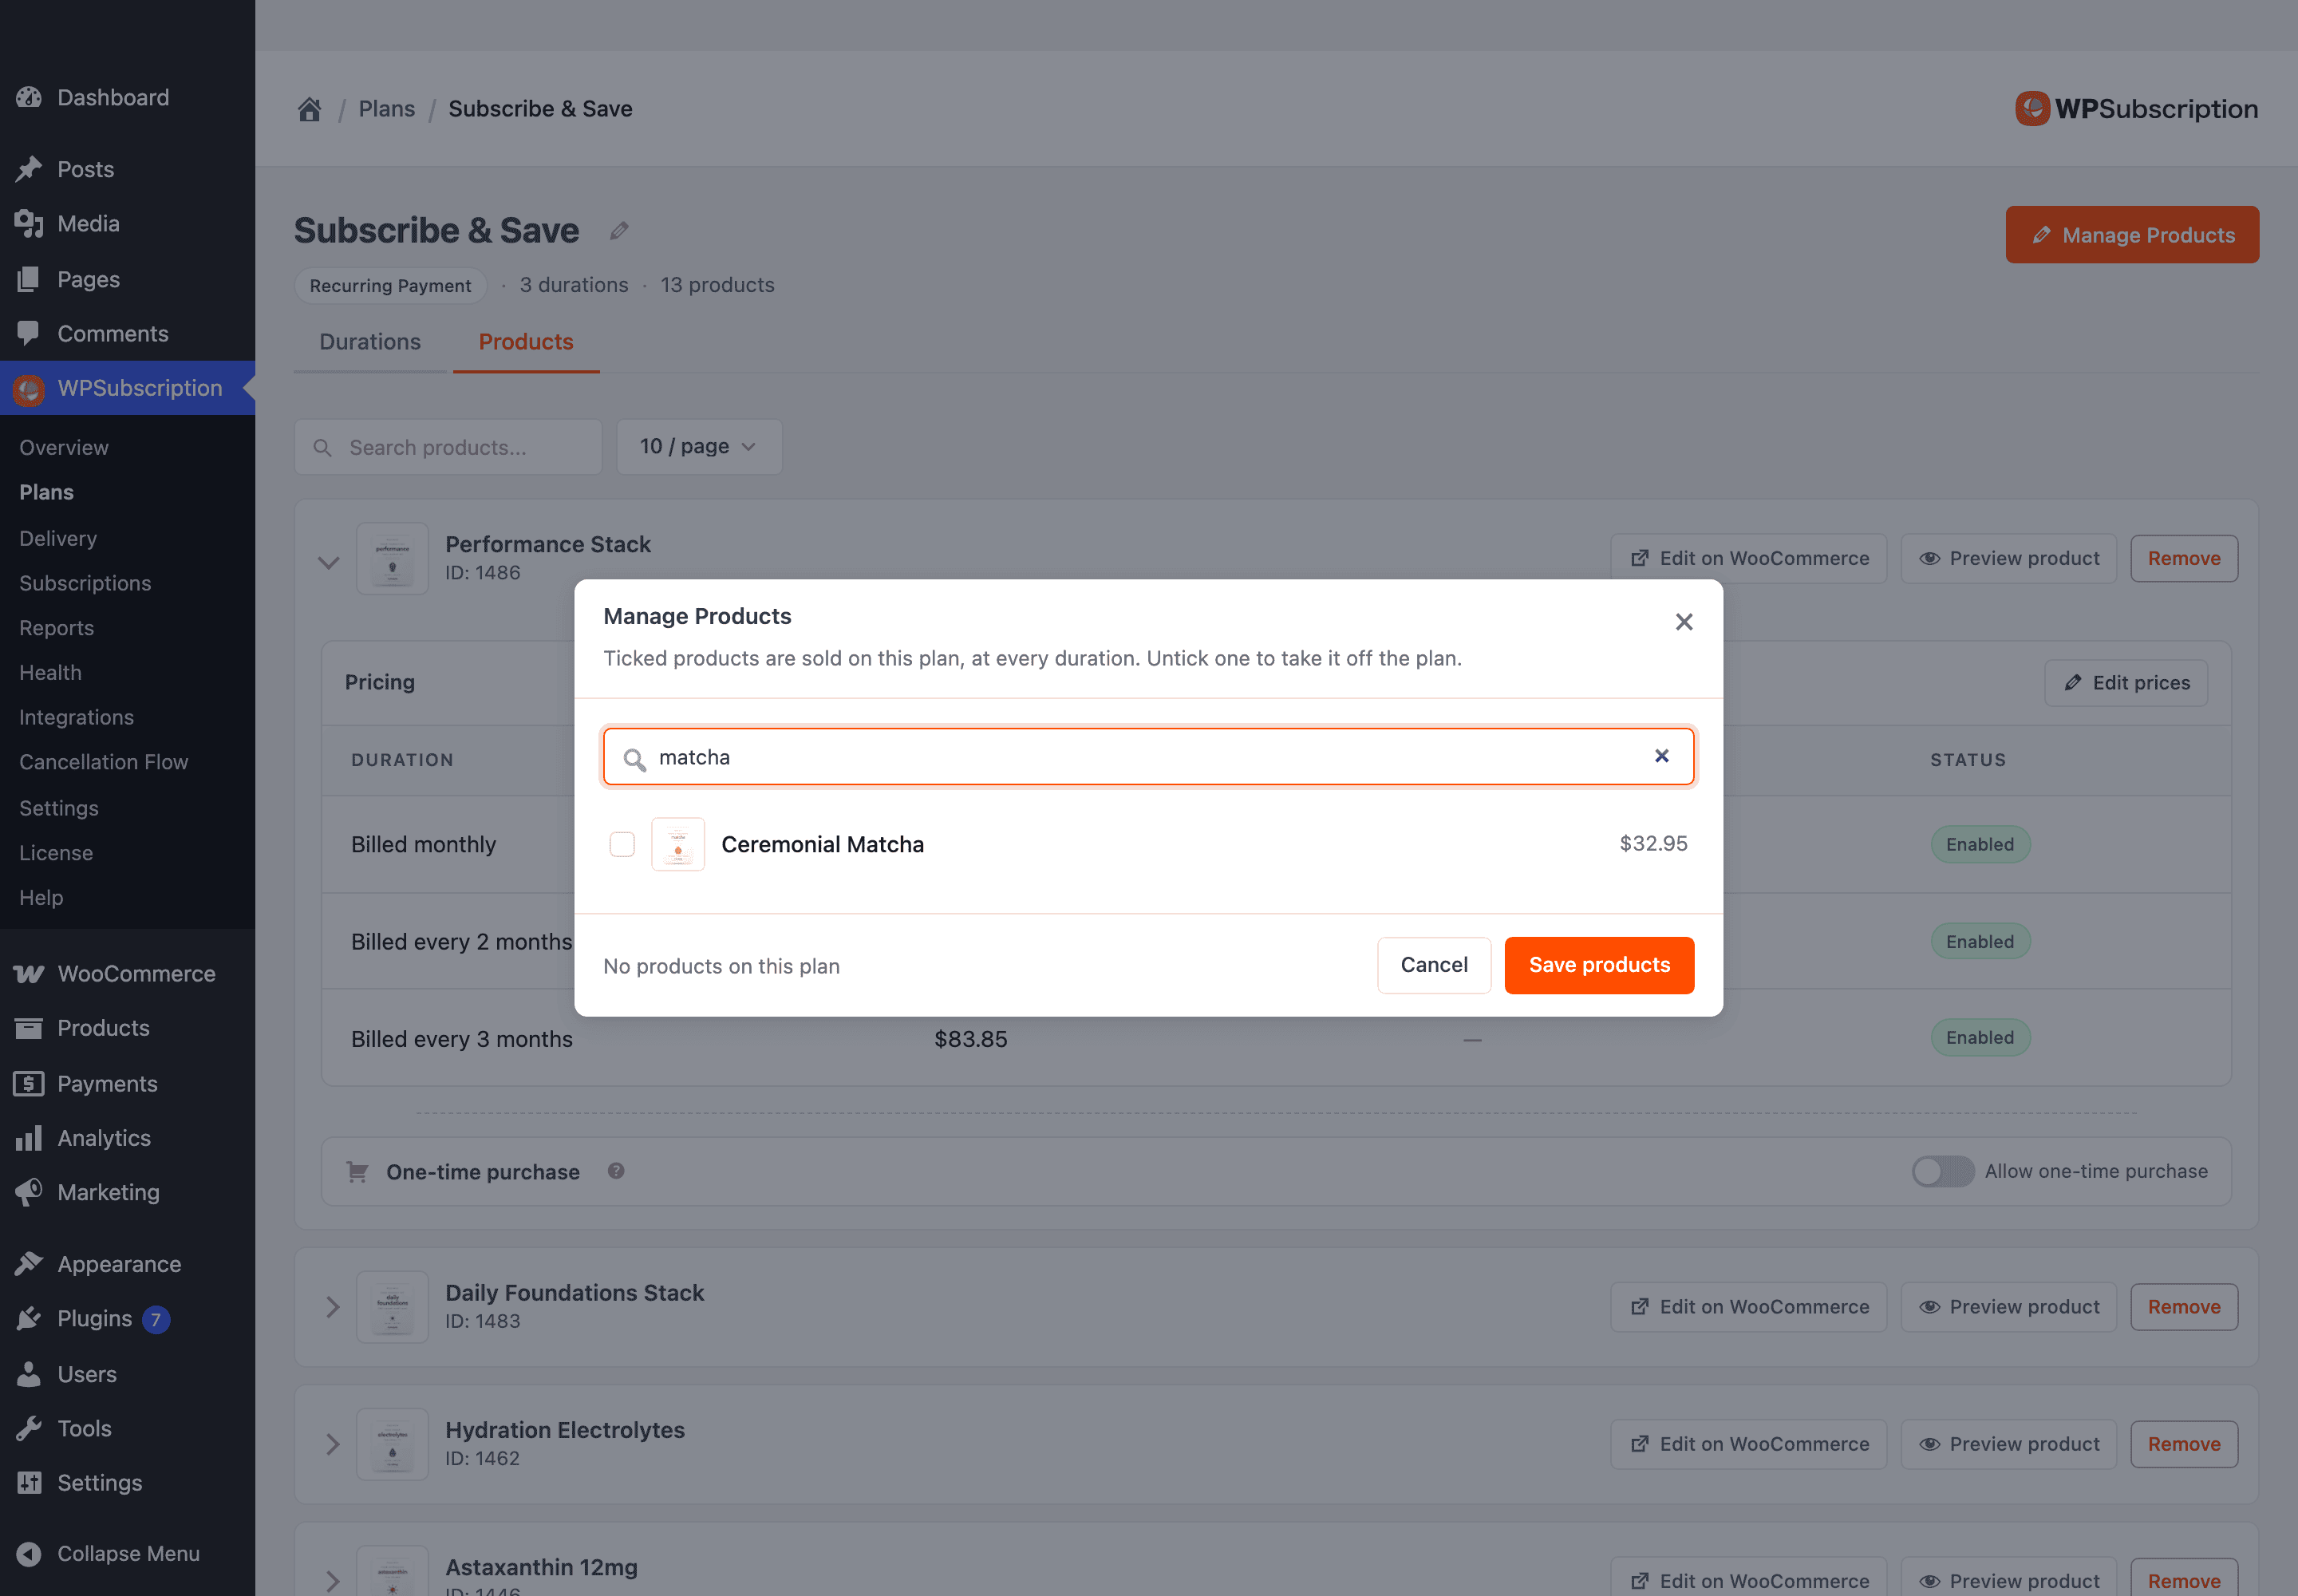Open Cancellation Flow submenu item
This screenshot has width=2298, height=1596.
(127, 762)
